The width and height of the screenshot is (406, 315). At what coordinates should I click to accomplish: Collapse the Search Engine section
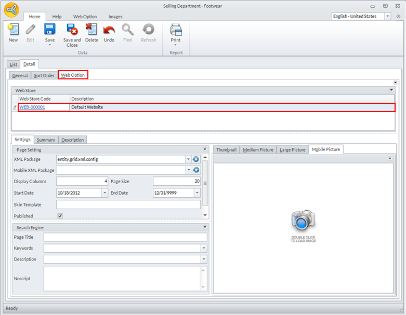205,227
